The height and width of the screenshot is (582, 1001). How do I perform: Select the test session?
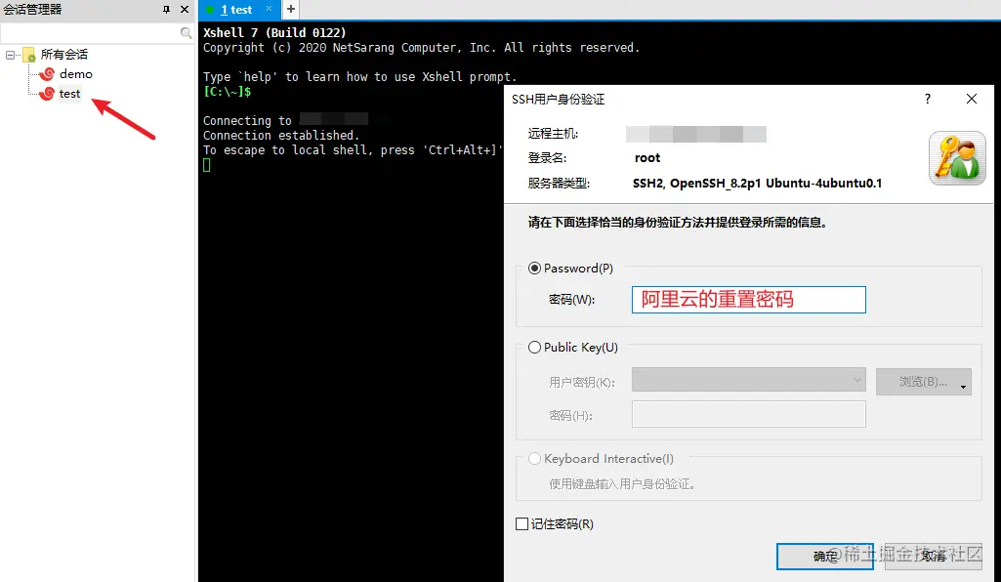coord(69,94)
